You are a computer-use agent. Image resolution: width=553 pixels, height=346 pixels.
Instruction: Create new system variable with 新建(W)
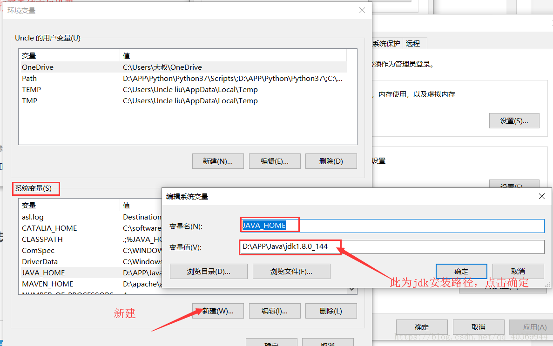[217, 311]
